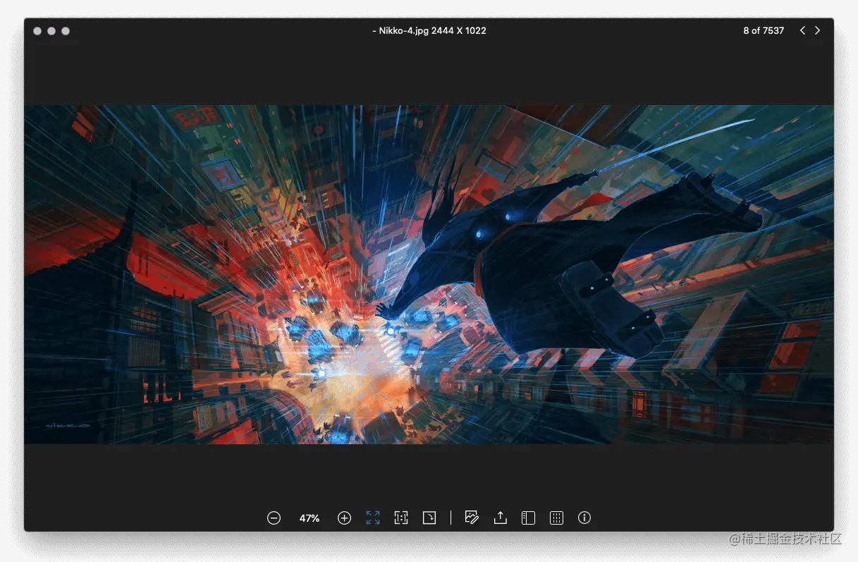
Task: Go to the previous image
Action: coord(802,30)
